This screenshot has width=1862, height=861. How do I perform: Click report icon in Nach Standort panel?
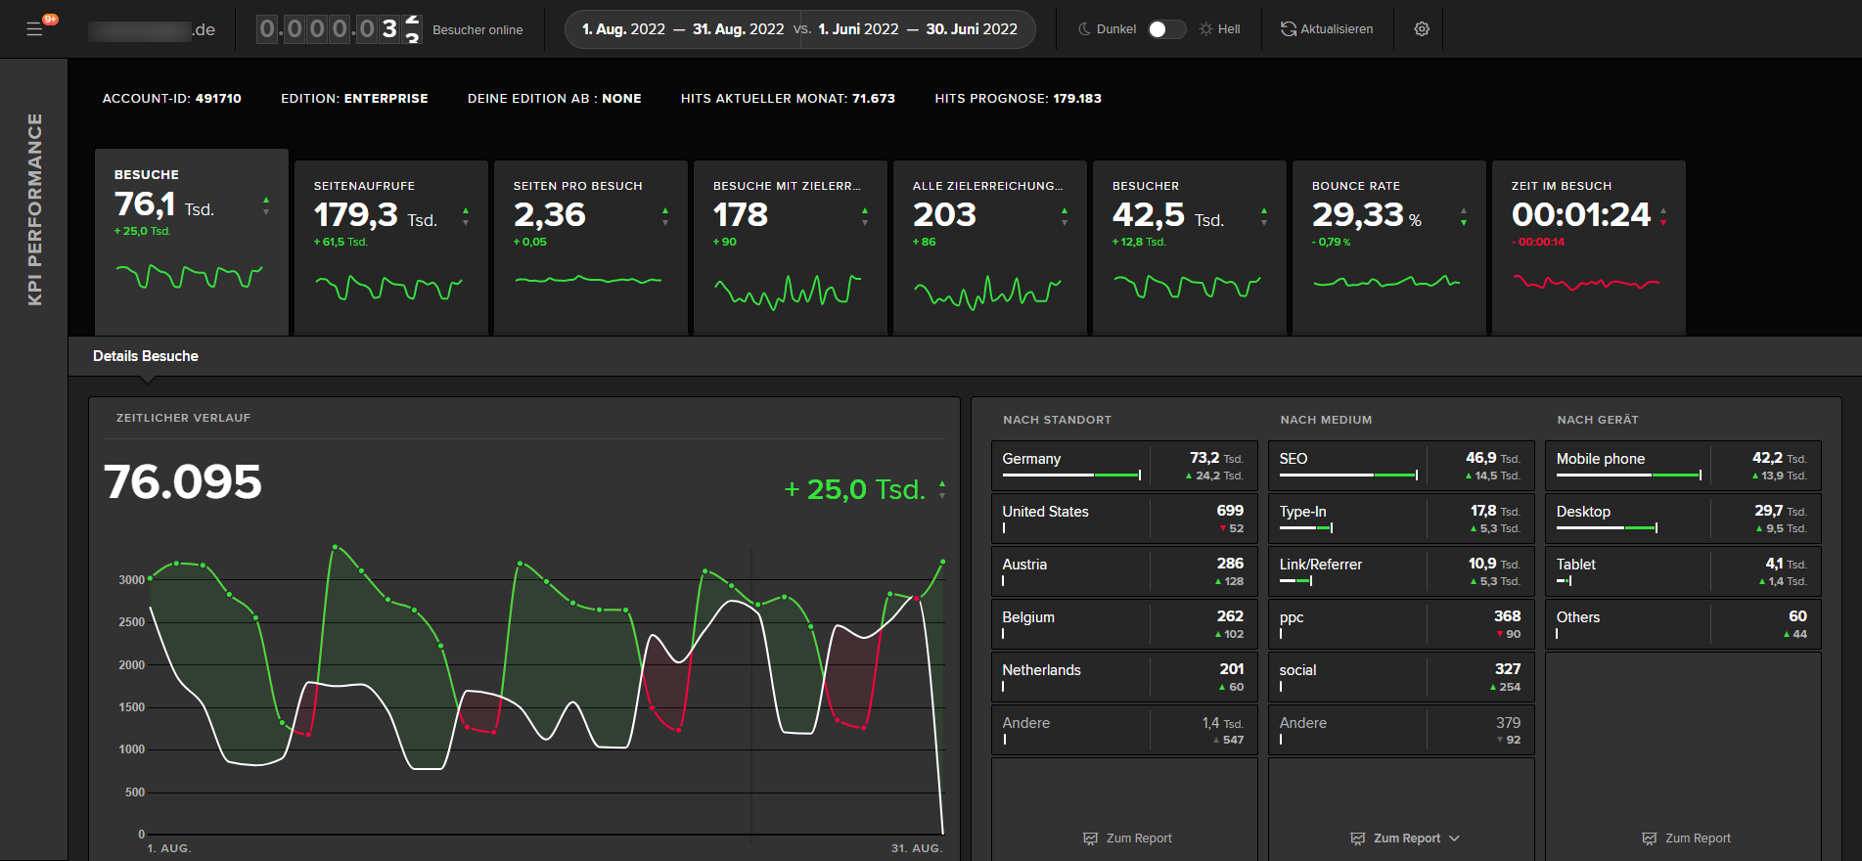coord(1090,838)
